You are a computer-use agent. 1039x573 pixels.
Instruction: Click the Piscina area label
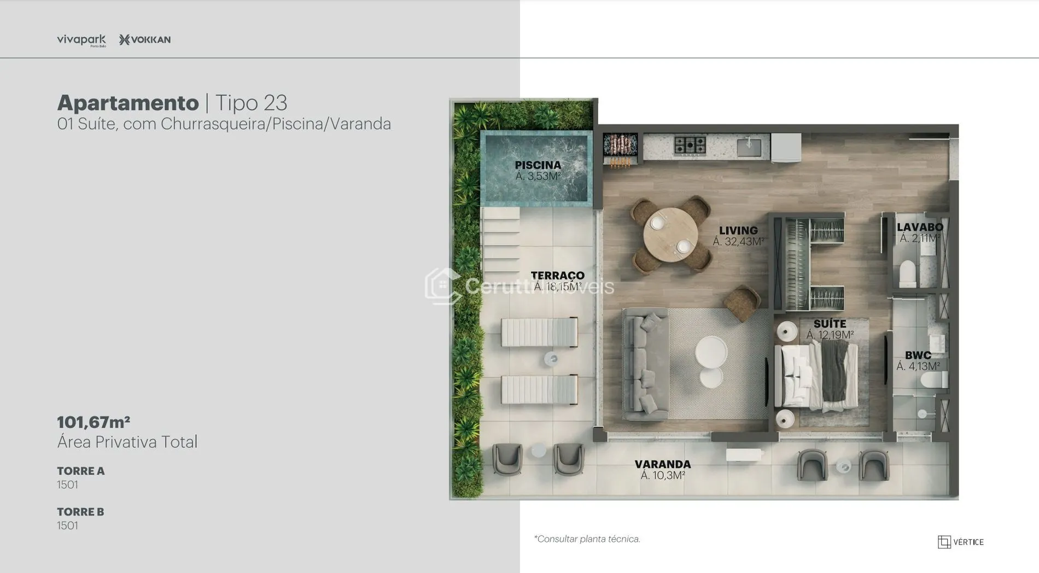(538, 170)
